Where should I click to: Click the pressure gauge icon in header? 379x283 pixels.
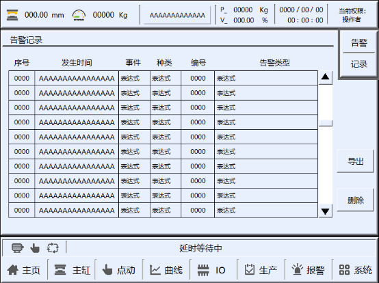[x=79, y=15]
